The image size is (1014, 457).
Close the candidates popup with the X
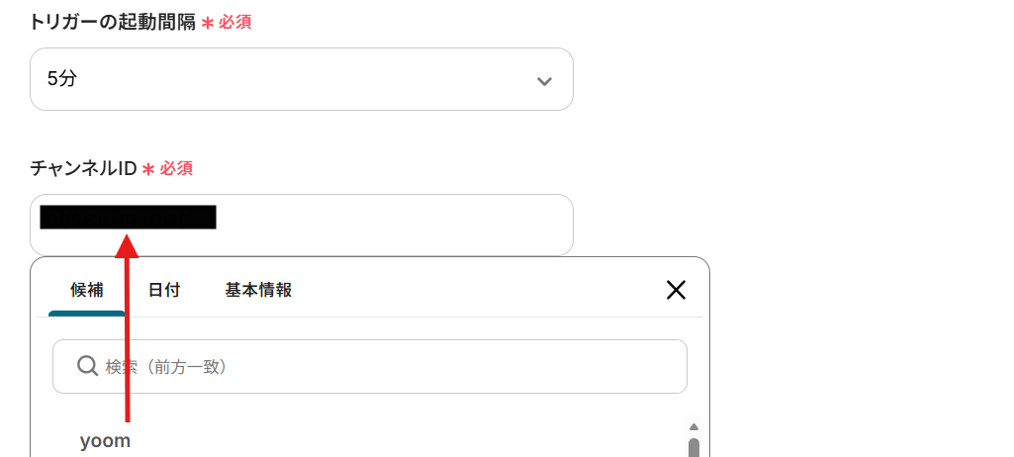click(676, 290)
